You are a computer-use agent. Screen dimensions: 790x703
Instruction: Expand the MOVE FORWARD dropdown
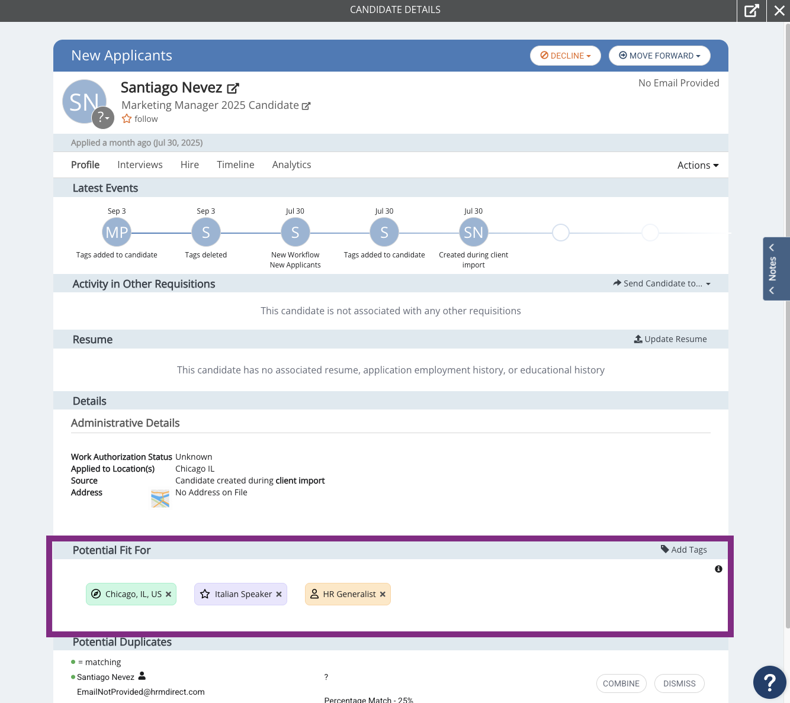pos(660,56)
